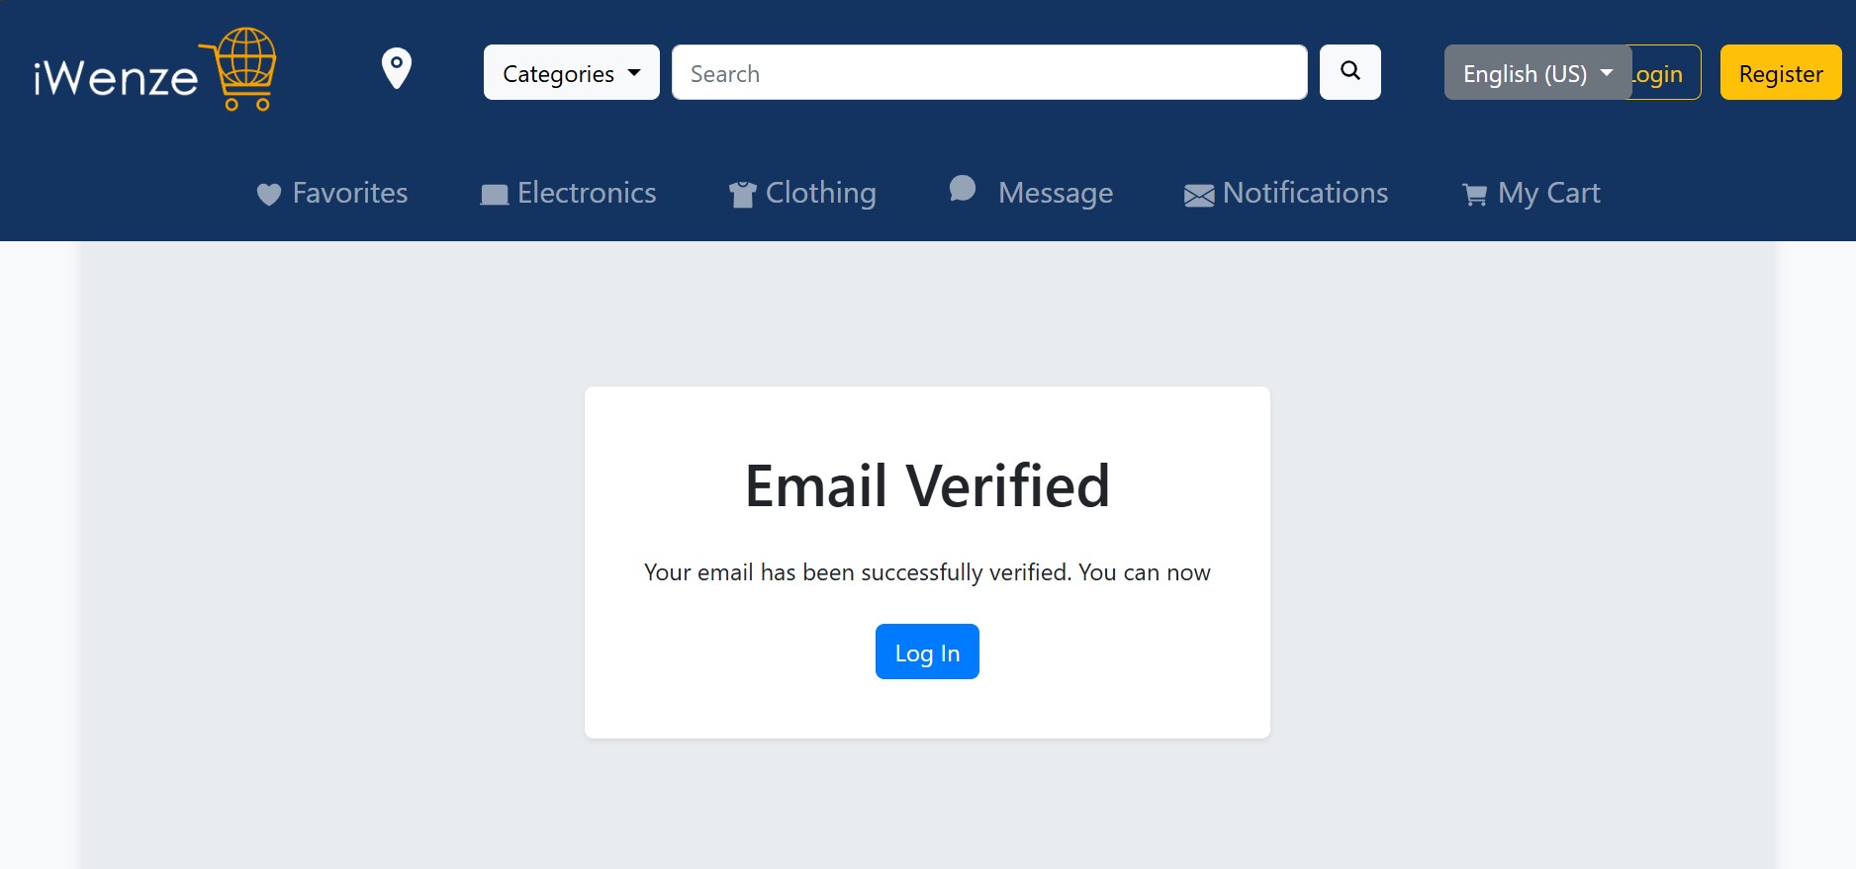1856x869 pixels.
Task: Click the yellow Register button
Action: pyautogui.click(x=1781, y=72)
